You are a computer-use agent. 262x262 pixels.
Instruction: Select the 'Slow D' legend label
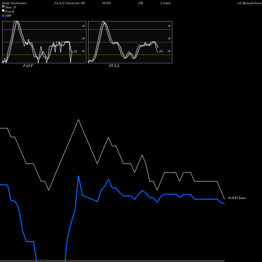pyautogui.click(x=10, y=7)
